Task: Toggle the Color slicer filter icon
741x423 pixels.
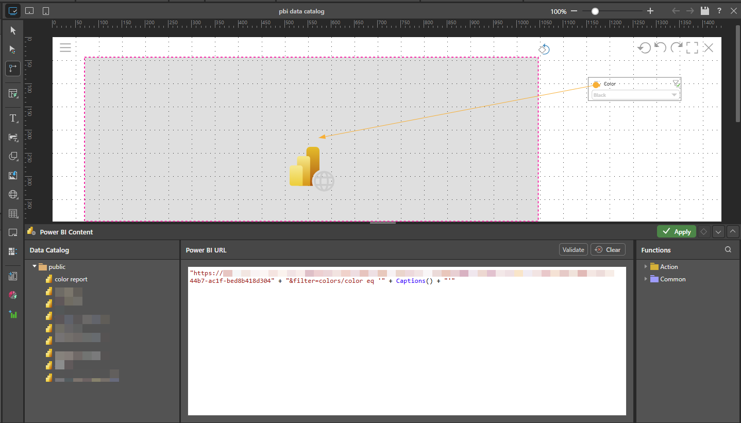Action: point(676,83)
